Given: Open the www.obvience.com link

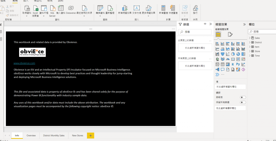Looking at the screenshot, I should tap(24, 63).
